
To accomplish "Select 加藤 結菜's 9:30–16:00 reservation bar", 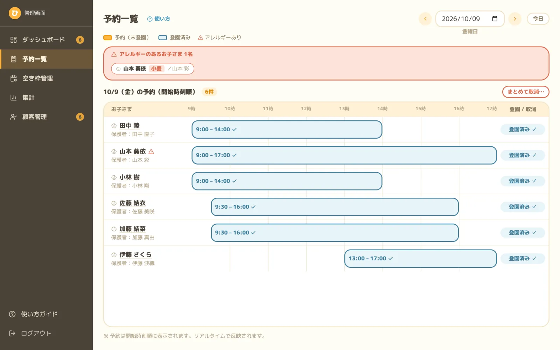I will (335, 233).
